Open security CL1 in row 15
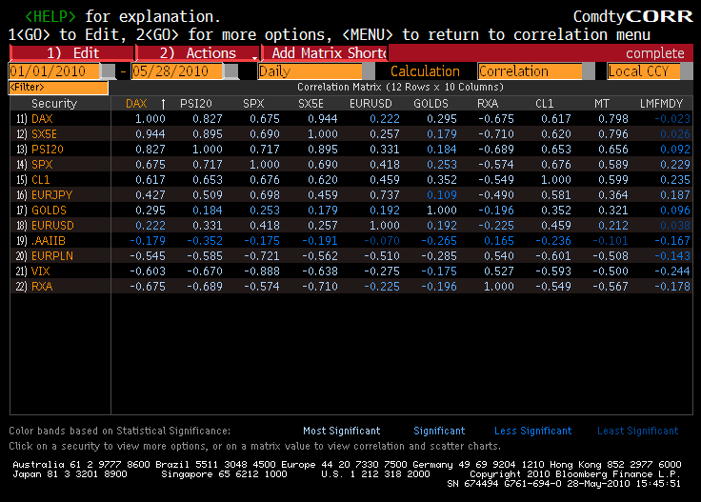This screenshot has height=502, width=701. (40, 180)
